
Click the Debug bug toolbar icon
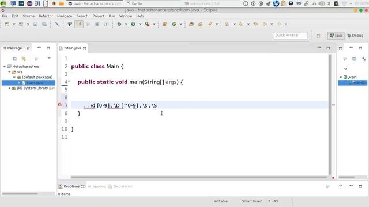pyautogui.click(x=119, y=24)
